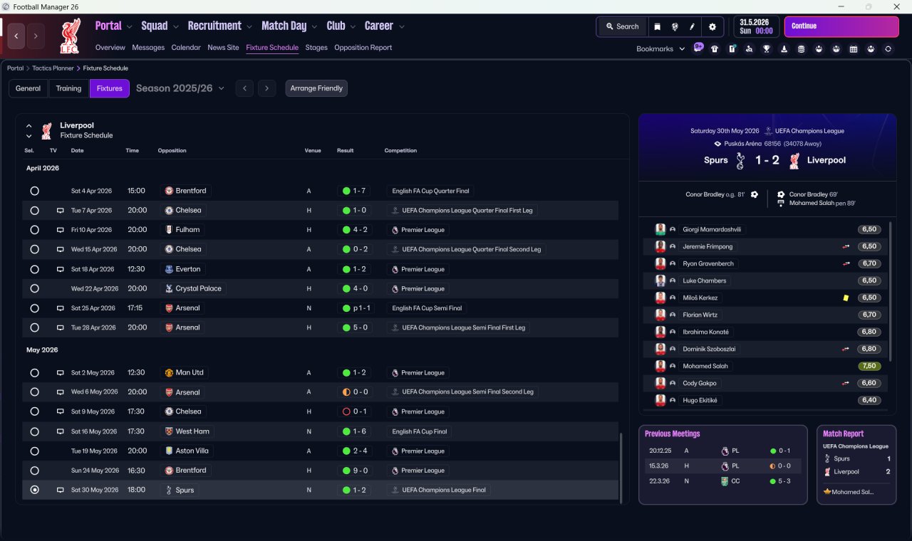This screenshot has height=541, width=912.
Task: Open the Opposition Report submenu item
Action: [363, 48]
